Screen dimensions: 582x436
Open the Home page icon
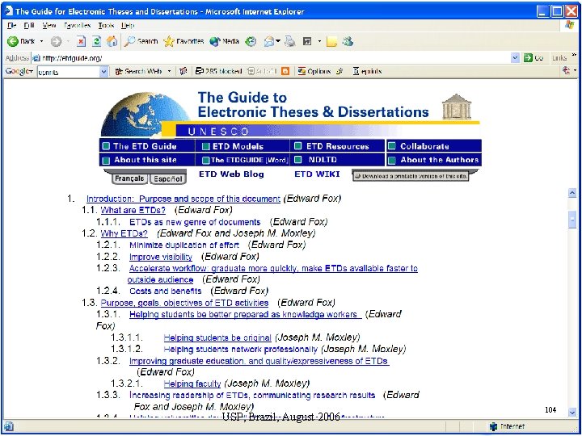[x=112, y=41]
